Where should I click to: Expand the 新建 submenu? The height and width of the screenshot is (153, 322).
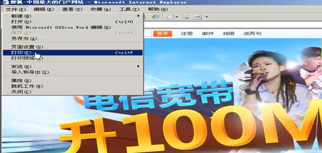pos(73,16)
